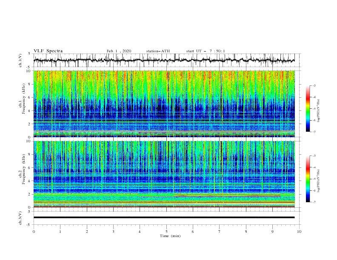Select the date text "Feb. 1 , 2020"

click(119, 51)
